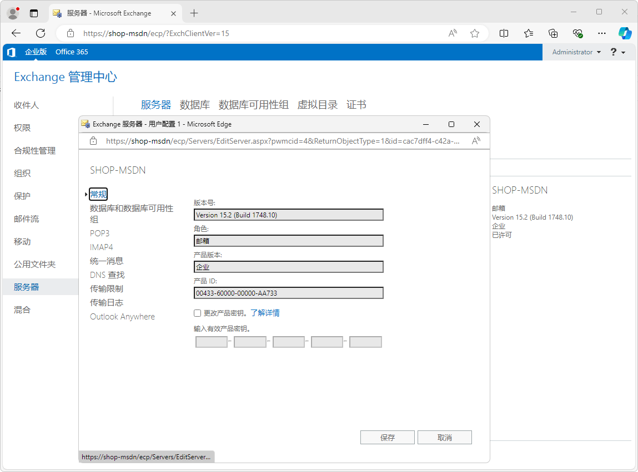This screenshot has width=638, height=472.
Task: Select 常规 in the server dialog
Action: coord(98,194)
